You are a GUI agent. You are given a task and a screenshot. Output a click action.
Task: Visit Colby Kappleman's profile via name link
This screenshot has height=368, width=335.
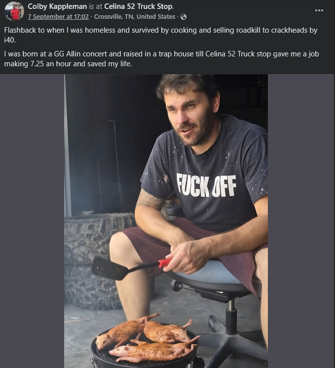click(x=57, y=6)
